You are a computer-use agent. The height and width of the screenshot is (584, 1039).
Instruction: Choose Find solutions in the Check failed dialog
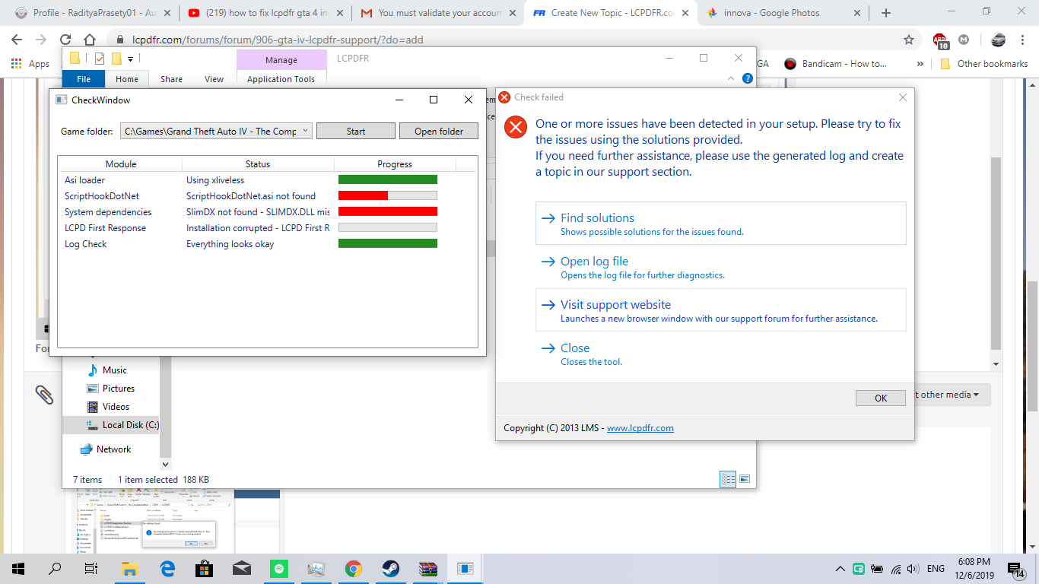click(720, 223)
